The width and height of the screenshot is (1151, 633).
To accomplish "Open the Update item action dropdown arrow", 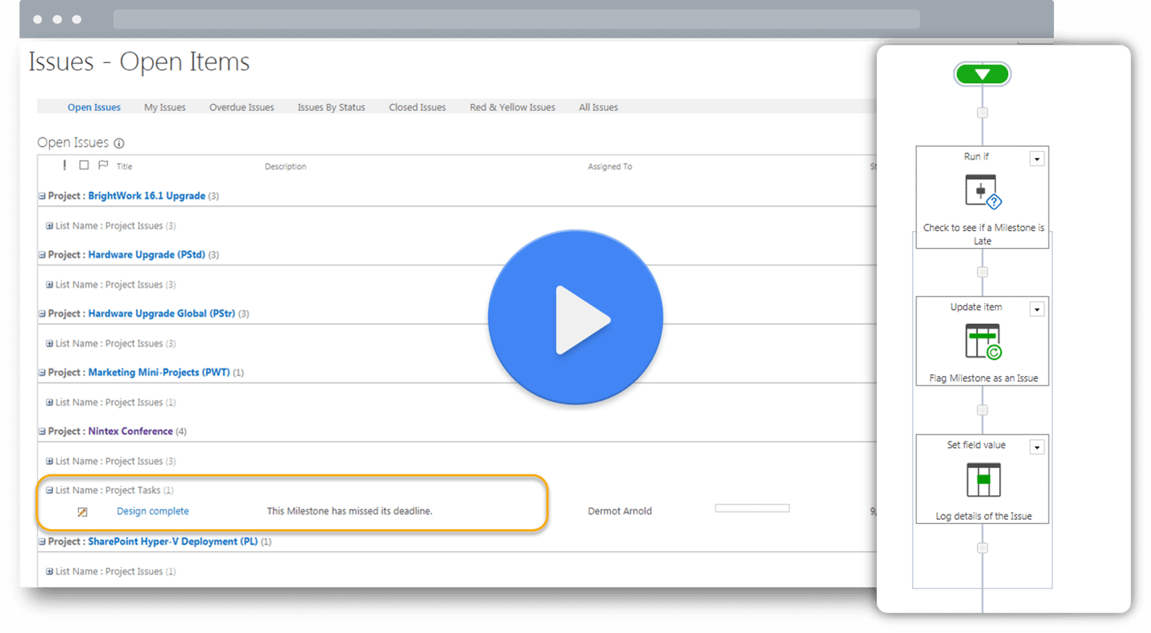I will [x=1037, y=309].
